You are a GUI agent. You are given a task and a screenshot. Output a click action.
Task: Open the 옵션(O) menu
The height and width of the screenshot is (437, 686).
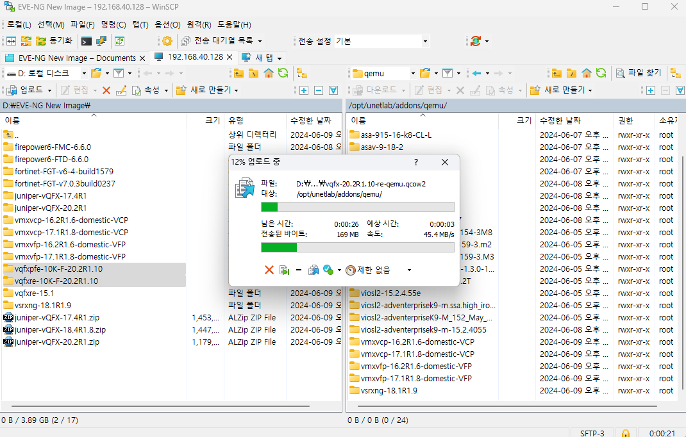coord(167,25)
